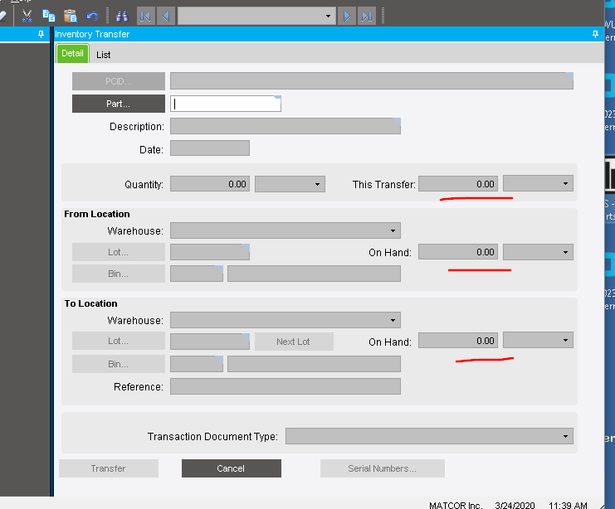615x509 pixels.
Task: Click the Transfer button
Action: pos(109,468)
